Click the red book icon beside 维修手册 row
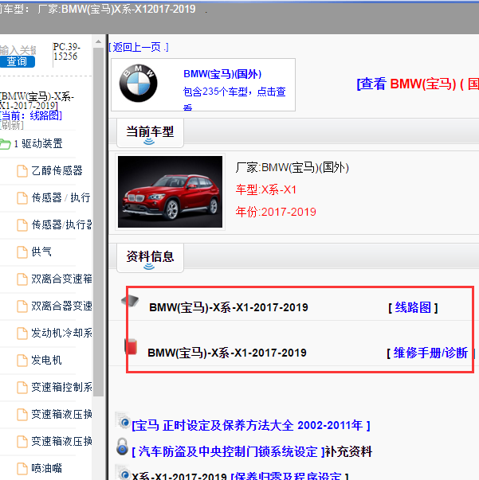This screenshot has height=480, width=479. click(x=131, y=347)
